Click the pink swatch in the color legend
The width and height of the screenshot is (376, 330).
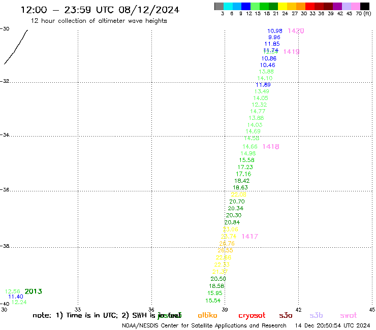(x=355, y=6)
